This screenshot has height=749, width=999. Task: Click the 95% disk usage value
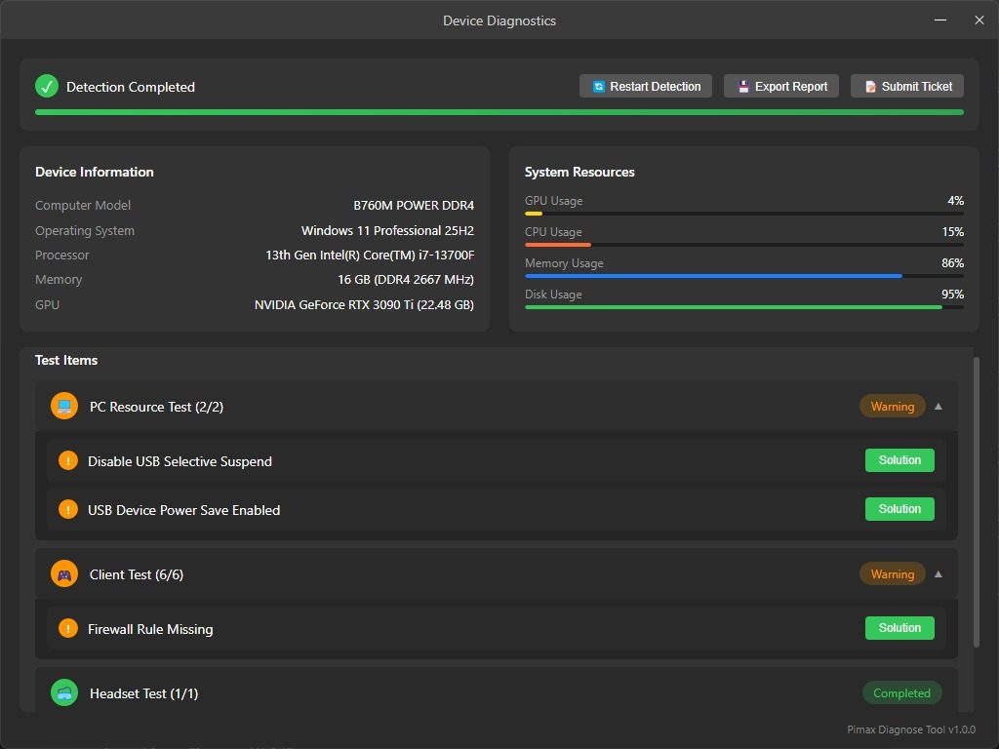coord(952,295)
